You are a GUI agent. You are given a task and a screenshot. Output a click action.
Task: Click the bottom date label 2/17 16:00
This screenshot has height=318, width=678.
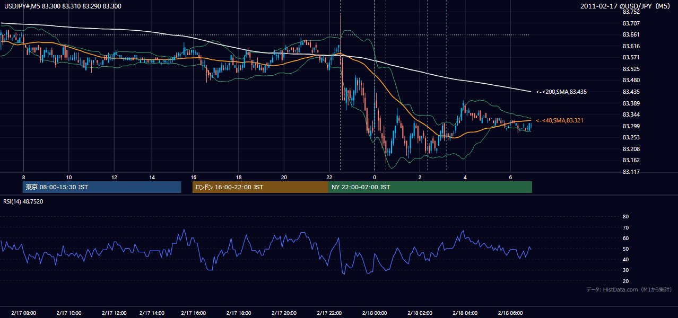193,313
